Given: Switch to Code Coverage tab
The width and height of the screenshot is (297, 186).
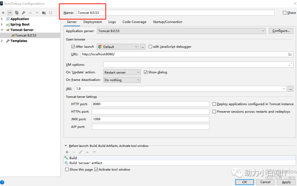Looking at the screenshot, I should pyautogui.click(x=134, y=22).
